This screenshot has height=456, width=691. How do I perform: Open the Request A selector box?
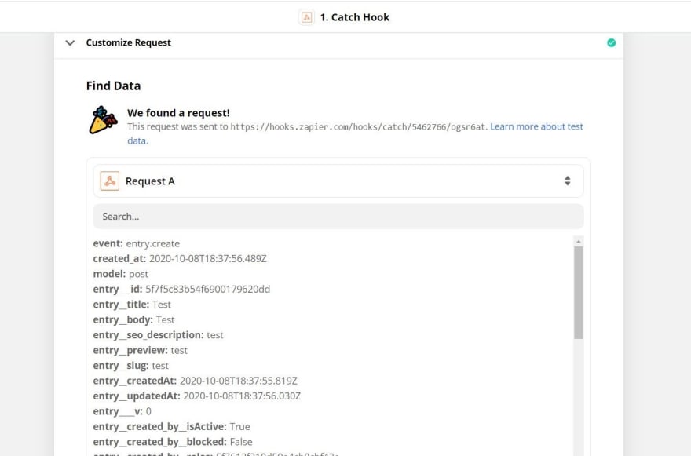[x=338, y=181]
